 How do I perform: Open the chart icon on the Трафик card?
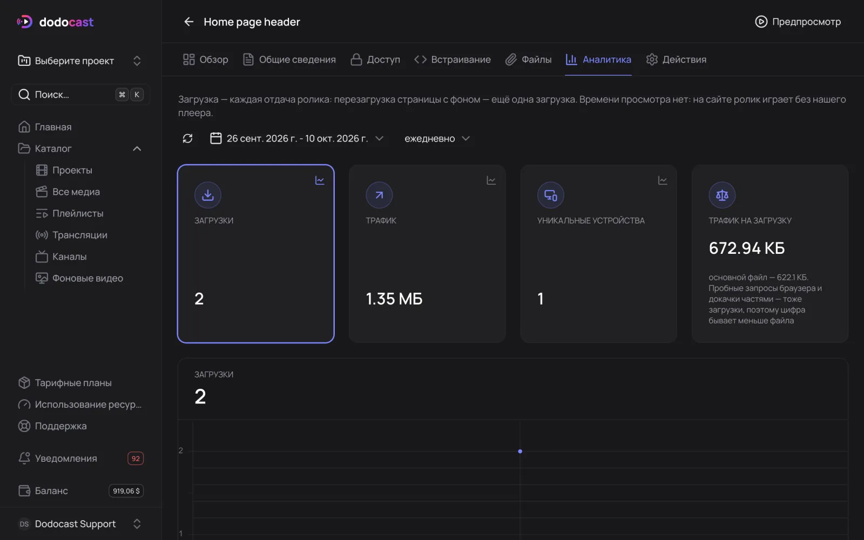(x=491, y=180)
